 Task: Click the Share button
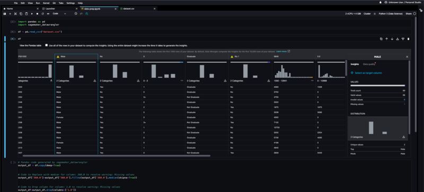coord(408,14)
